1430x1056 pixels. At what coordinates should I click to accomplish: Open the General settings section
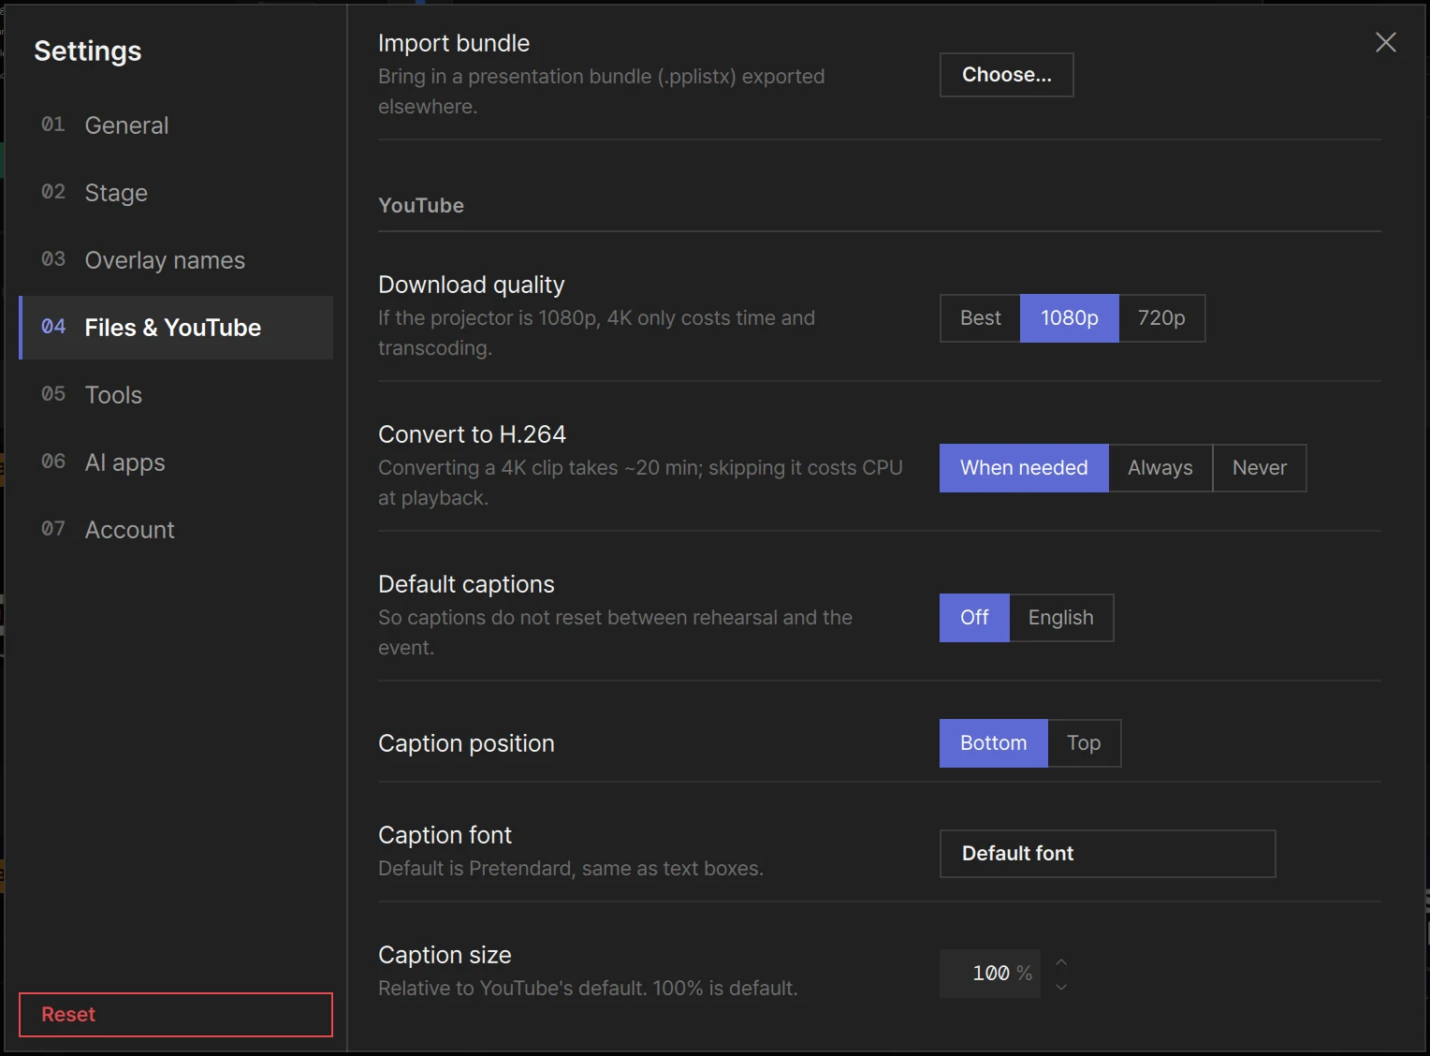(176, 125)
